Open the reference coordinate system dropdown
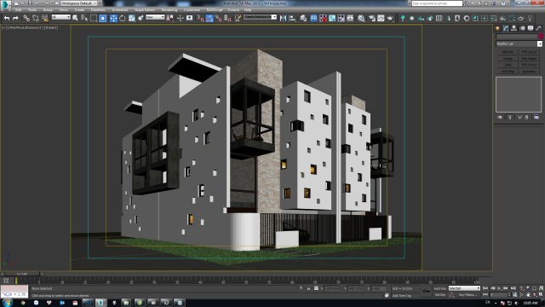 (155, 17)
